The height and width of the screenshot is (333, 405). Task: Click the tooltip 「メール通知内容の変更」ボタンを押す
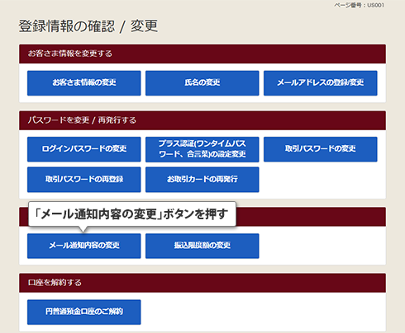(132, 214)
